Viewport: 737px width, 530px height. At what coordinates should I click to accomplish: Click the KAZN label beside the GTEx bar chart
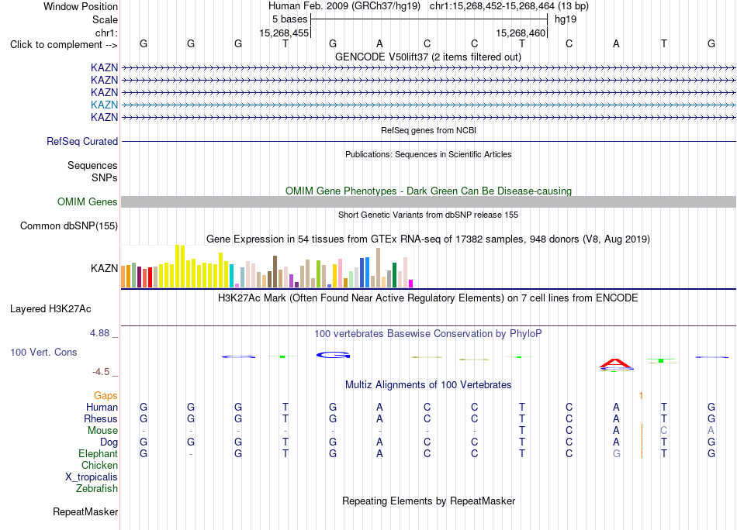click(x=105, y=268)
